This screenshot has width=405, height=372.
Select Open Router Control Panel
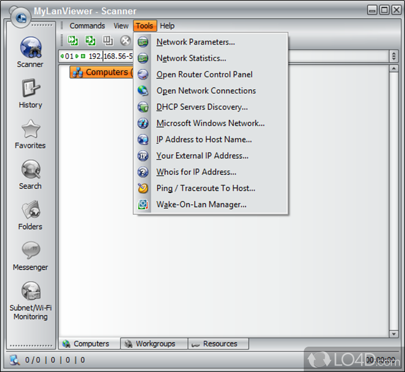coord(204,75)
